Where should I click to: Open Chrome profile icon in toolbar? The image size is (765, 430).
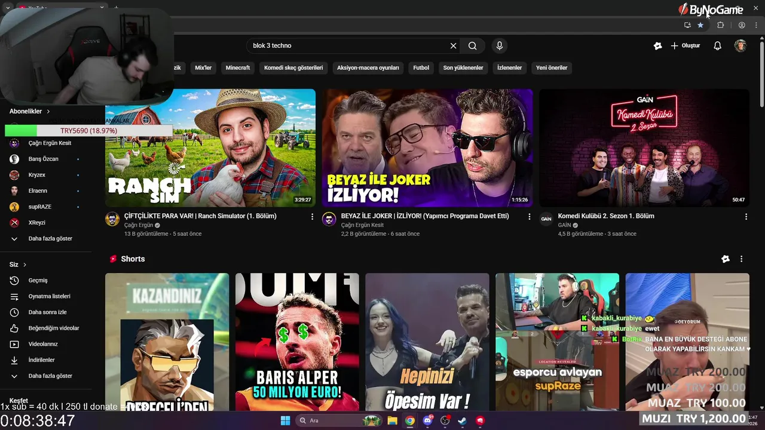coord(742,25)
